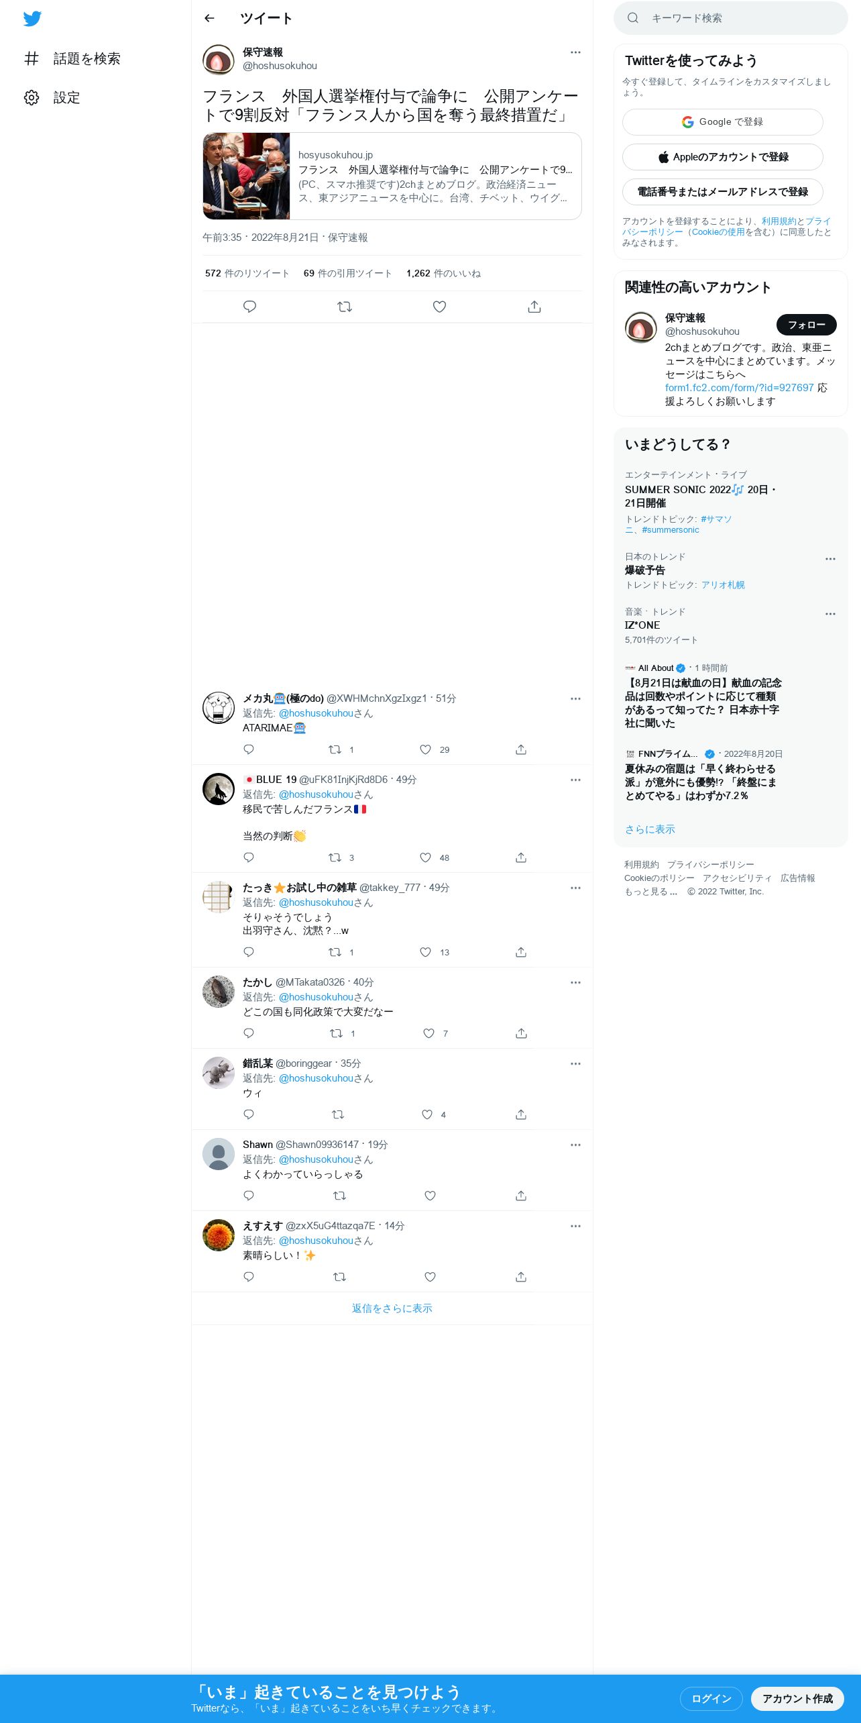Screen dimensions: 861x1723
Task: Share the Shawn reply
Action: click(x=521, y=1196)
